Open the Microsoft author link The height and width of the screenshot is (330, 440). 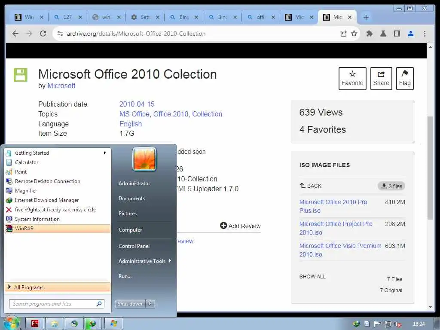[x=61, y=86]
